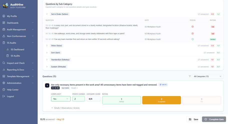Viewport: 228px width, 124px height.
Task: Click the Complete Gate checkmark icon
Action: [x=206, y=119]
